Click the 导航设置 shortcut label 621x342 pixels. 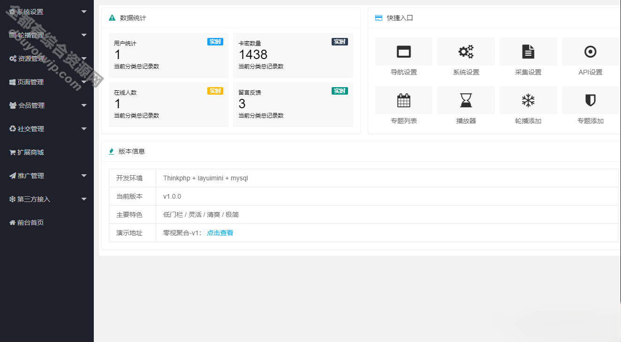coord(404,72)
